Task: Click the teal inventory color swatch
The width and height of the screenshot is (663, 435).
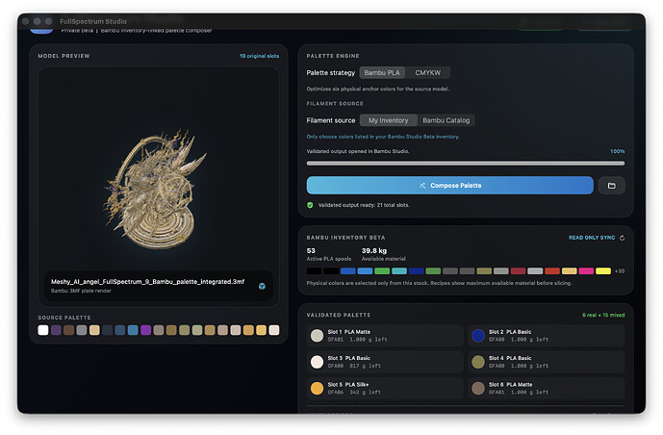Action: click(x=399, y=271)
